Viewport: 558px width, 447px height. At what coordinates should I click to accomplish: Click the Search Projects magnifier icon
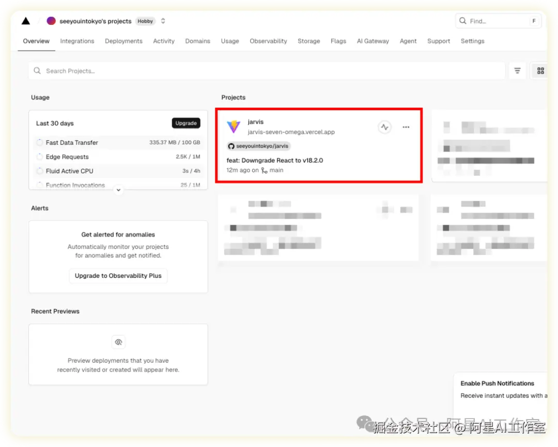tap(37, 70)
